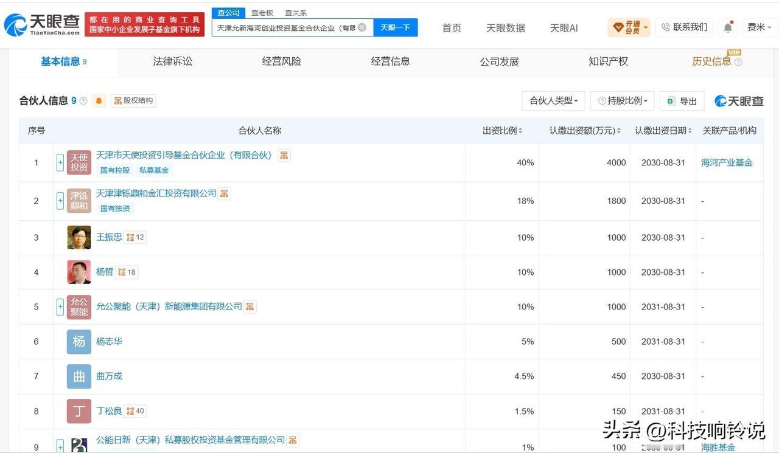
Task: Click the orange monitoring bell beside 合伙人信息
Action: pyautogui.click(x=99, y=101)
